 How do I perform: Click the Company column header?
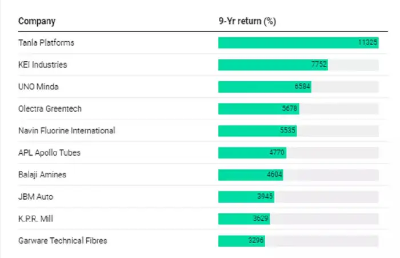click(37, 21)
